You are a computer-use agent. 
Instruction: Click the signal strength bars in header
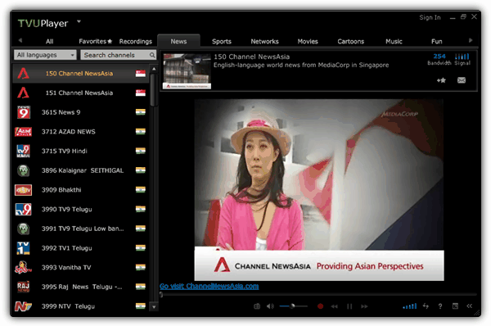[x=462, y=57]
